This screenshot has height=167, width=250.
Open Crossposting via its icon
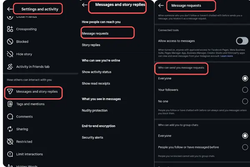[x=10, y=29]
